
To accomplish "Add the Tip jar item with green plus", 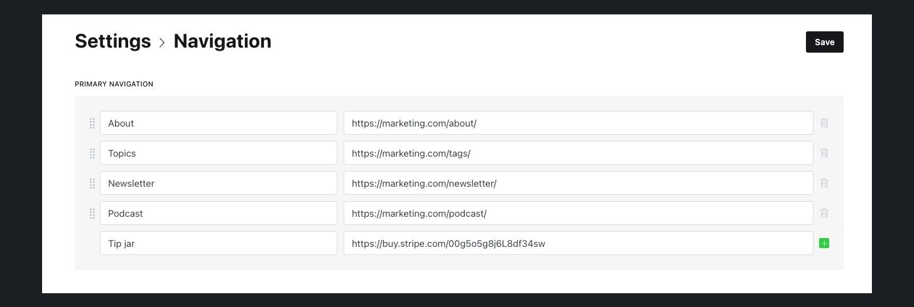I will 824,243.
